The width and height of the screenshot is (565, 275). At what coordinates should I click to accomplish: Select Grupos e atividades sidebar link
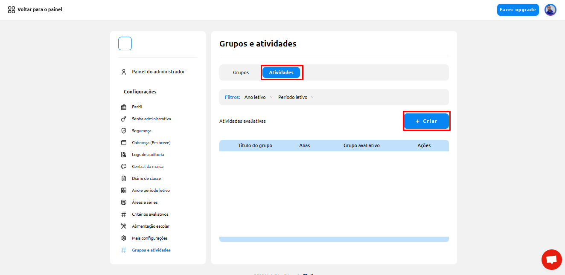(x=151, y=250)
